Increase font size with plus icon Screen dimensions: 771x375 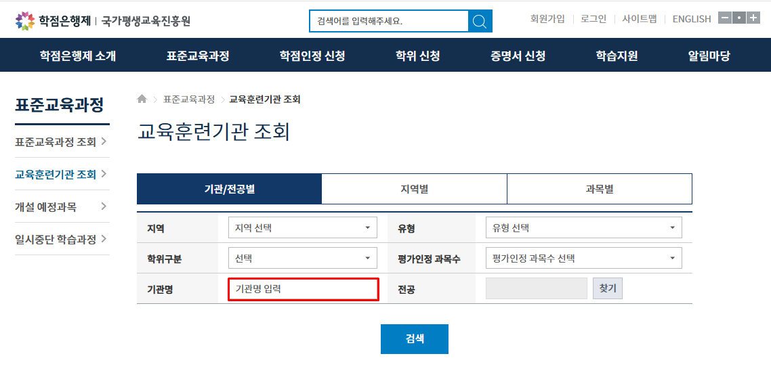tap(753, 18)
